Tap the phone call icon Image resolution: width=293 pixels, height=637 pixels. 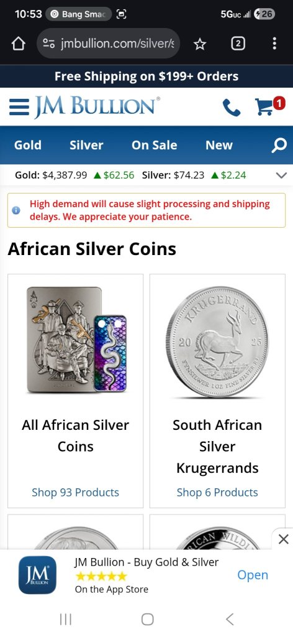(232, 108)
